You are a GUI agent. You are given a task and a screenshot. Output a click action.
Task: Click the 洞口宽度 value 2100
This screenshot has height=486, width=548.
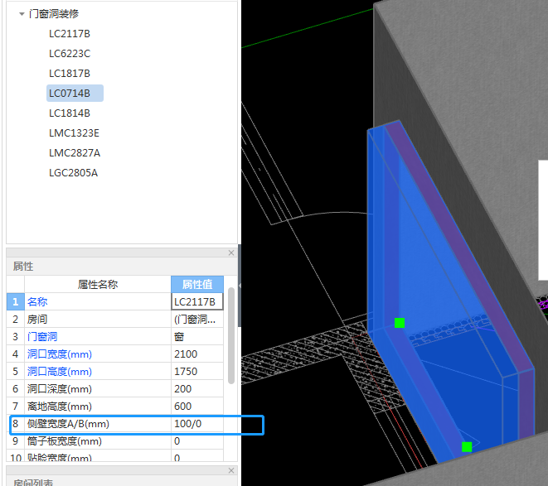point(197,354)
